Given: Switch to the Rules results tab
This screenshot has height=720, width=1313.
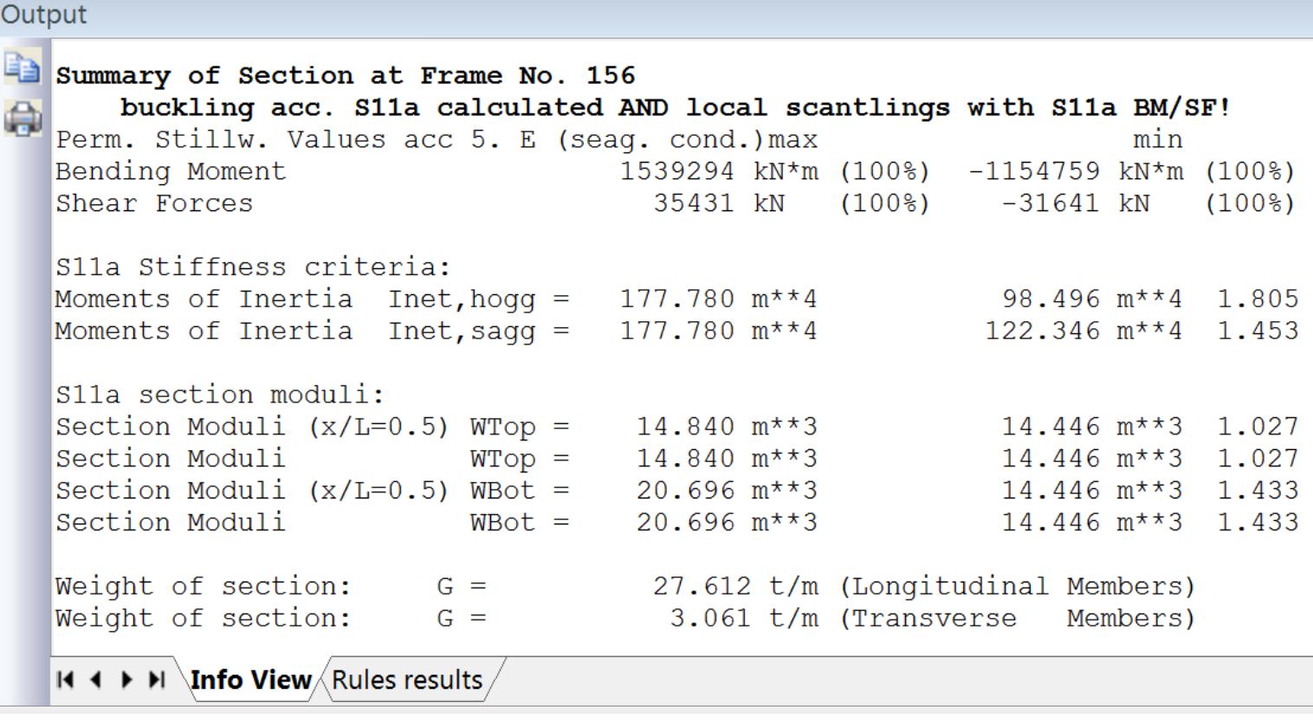Looking at the screenshot, I should pyautogui.click(x=407, y=681).
